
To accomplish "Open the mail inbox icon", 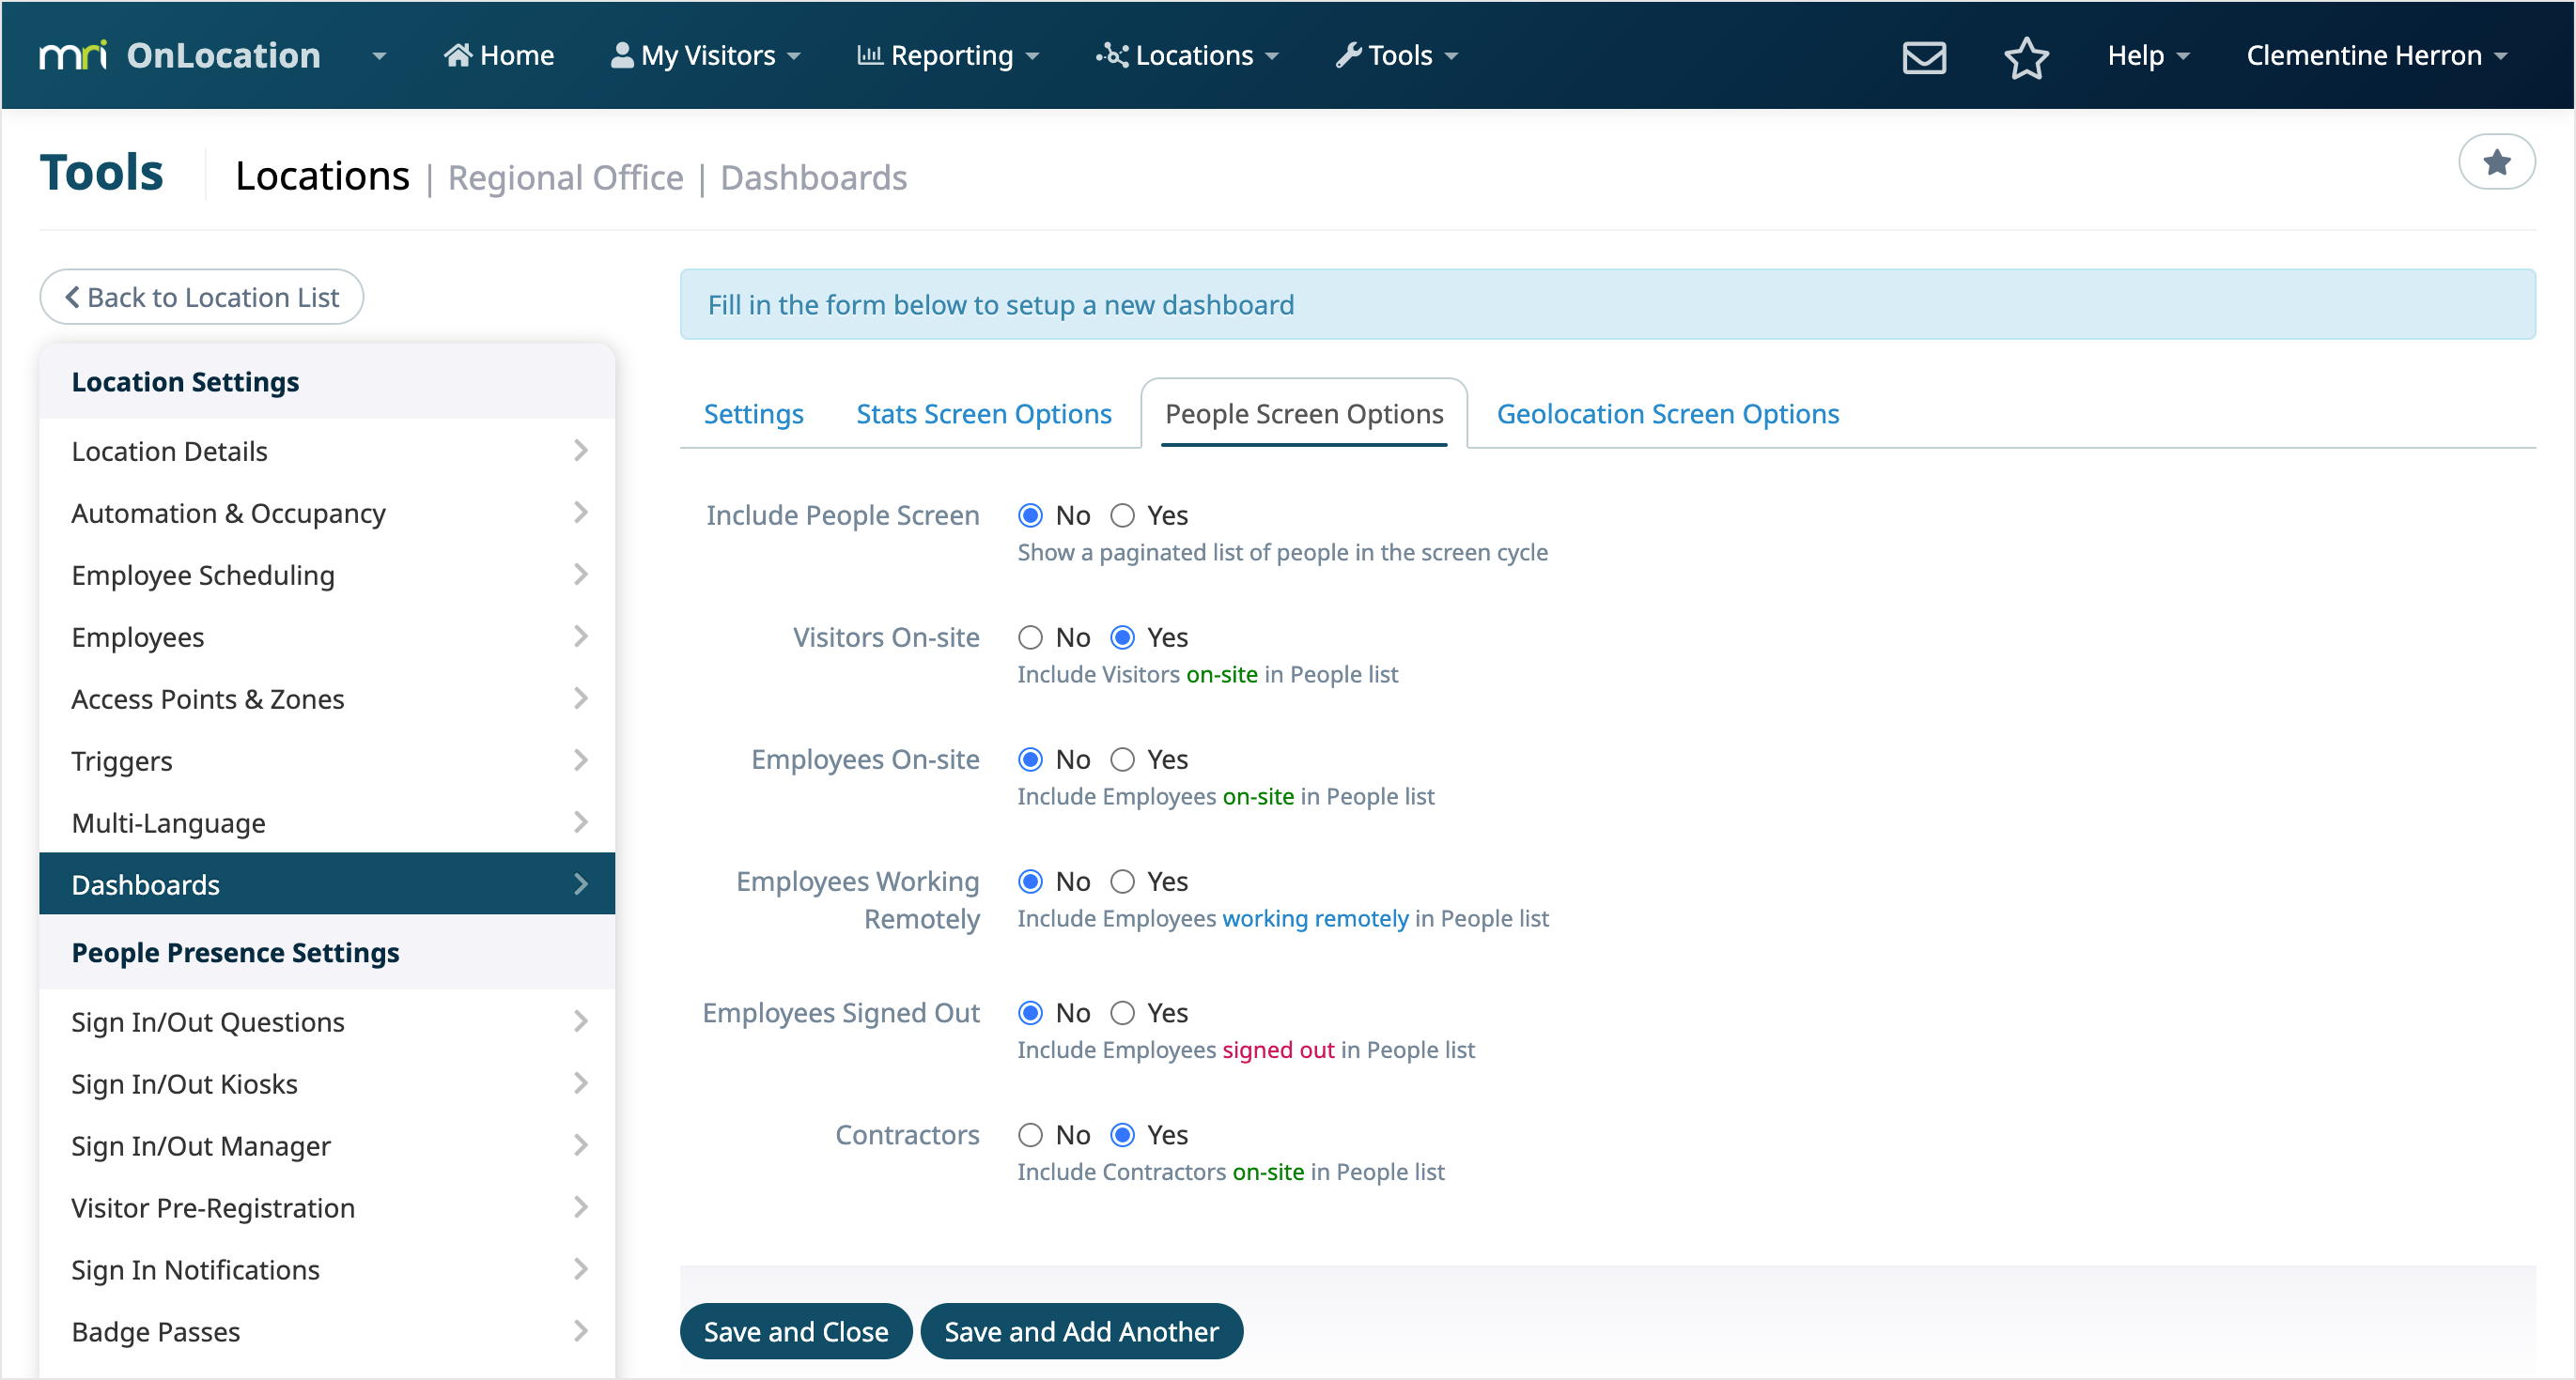I will click(1923, 57).
